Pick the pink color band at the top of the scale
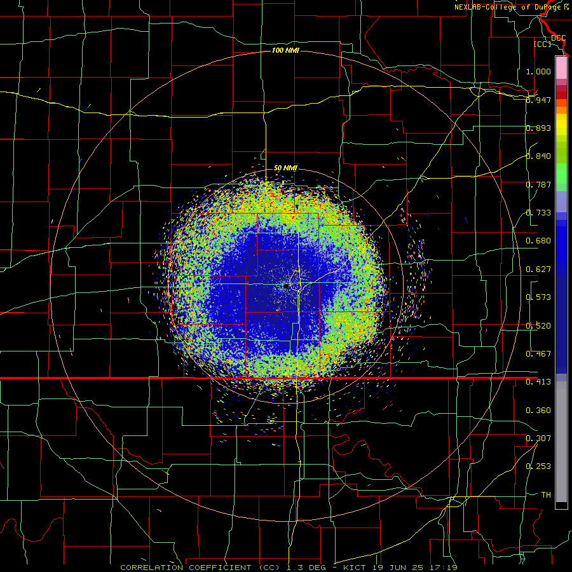This screenshot has width=572, height=572. click(561, 67)
